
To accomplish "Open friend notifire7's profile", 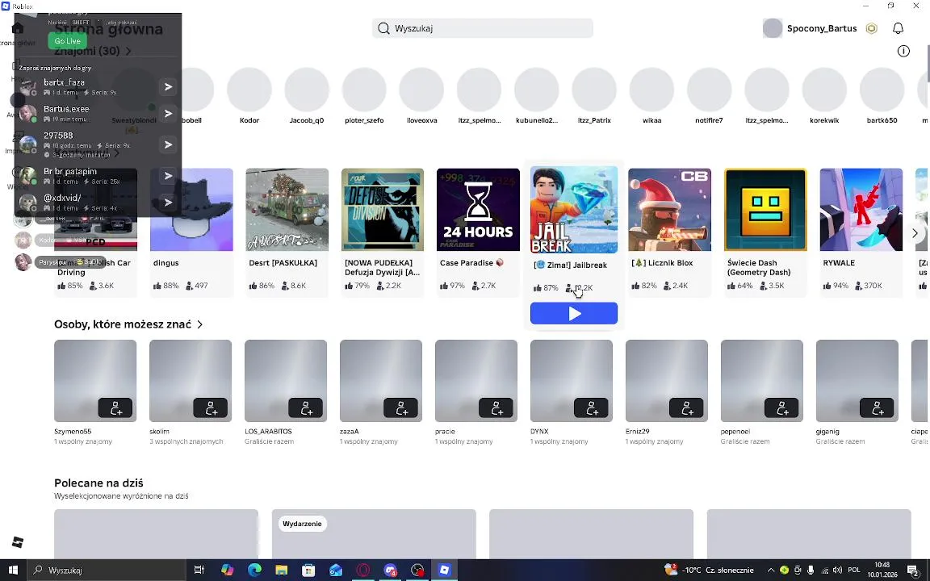I will 709,95.
